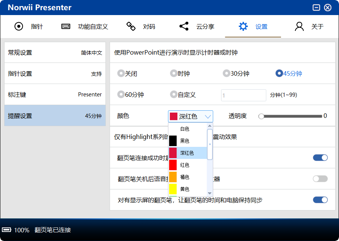The image size is (339, 241).
Task: Toggle presenter time sync with computer
Action: (320, 200)
